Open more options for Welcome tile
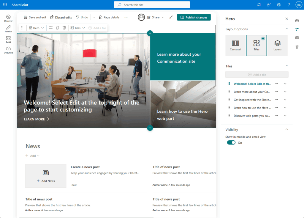 point(276,84)
